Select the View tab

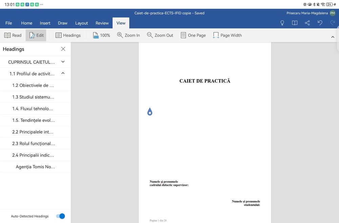coord(121,23)
